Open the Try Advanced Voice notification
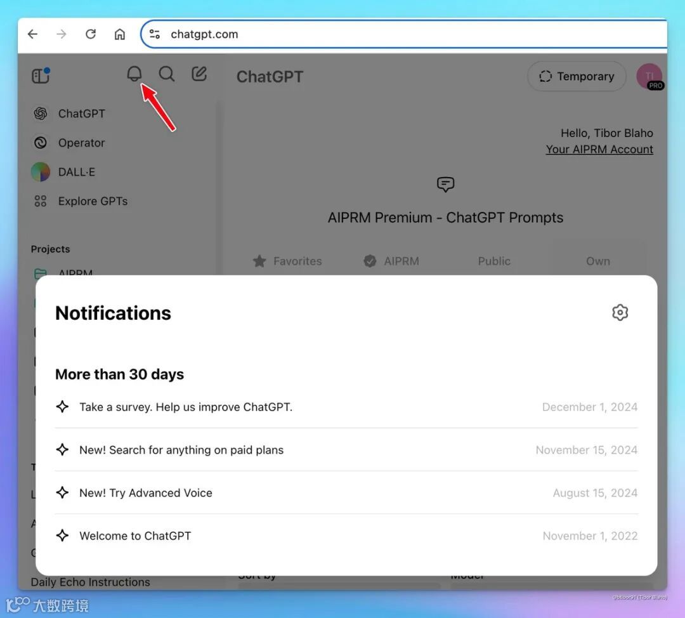Viewport: 685px width, 618px height. 346,493
